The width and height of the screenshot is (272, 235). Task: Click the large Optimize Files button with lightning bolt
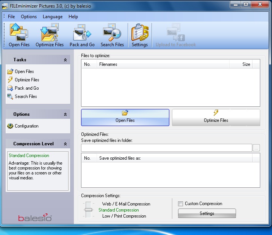(216, 117)
